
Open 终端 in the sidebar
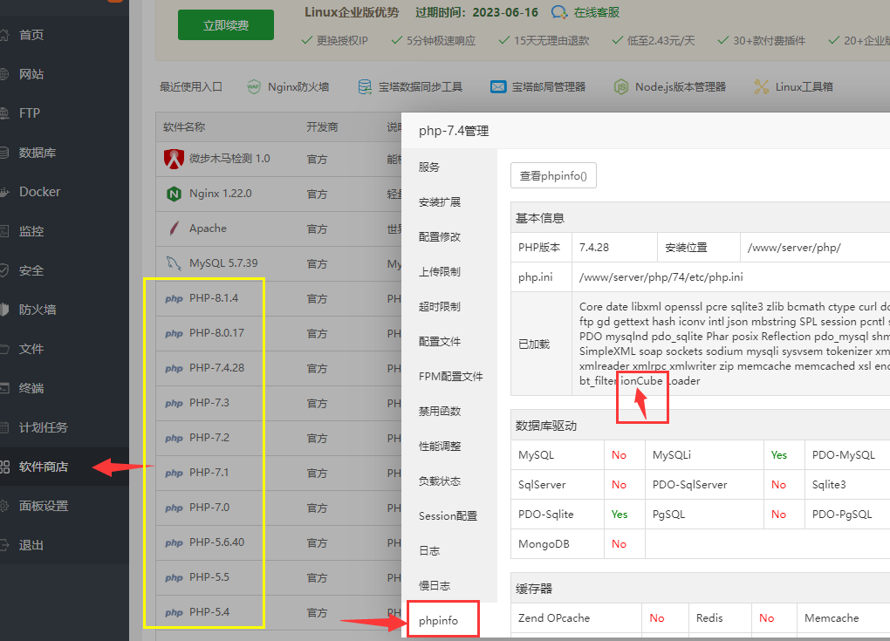(x=31, y=388)
